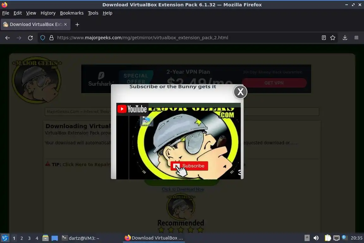
Task: Click the clipboard manager tray icon
Action: pos(328,238)
